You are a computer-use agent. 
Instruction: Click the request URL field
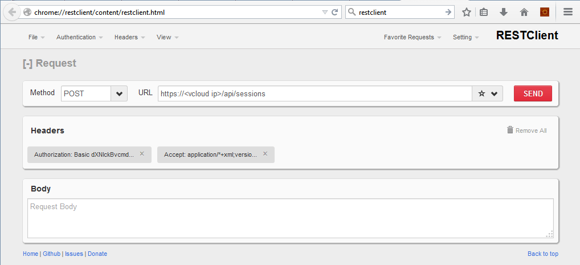(314, 93)
